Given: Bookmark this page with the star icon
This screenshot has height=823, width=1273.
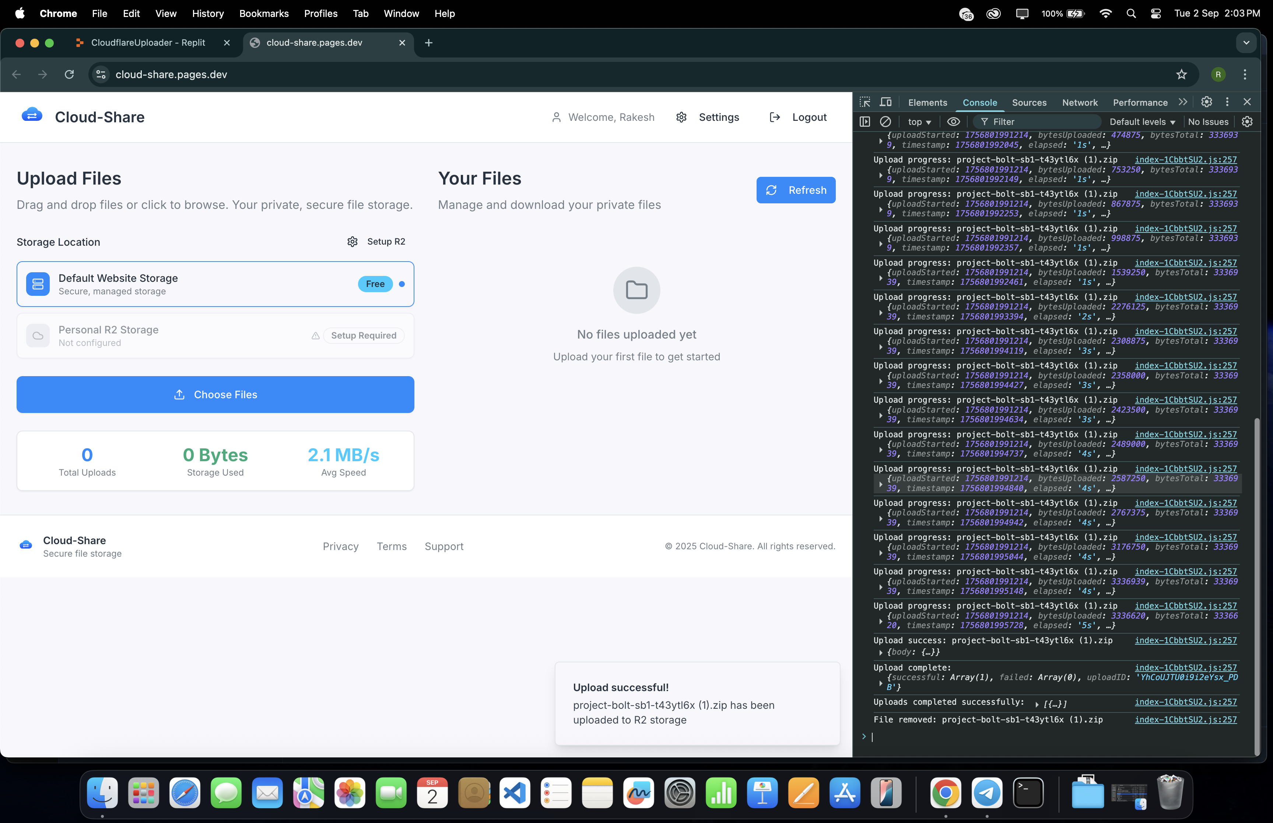Looking at the screenshot, I should (1181, 74).
